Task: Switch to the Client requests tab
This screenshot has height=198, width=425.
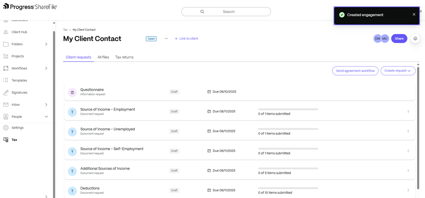Action: pos(78,57)
